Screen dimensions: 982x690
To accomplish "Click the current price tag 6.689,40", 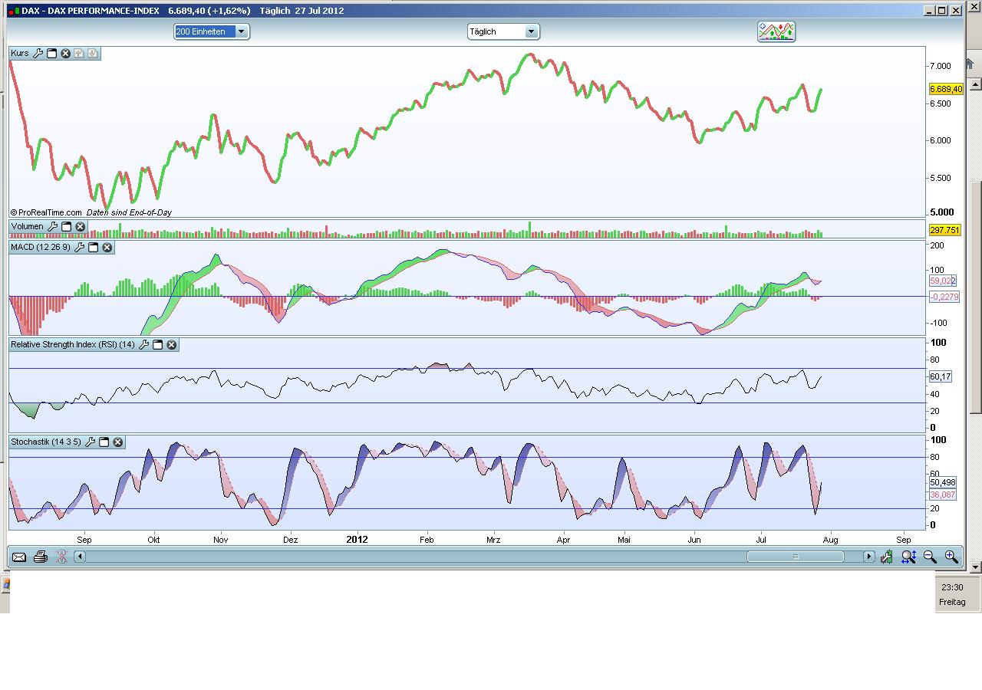I will (x=946, y=89).
